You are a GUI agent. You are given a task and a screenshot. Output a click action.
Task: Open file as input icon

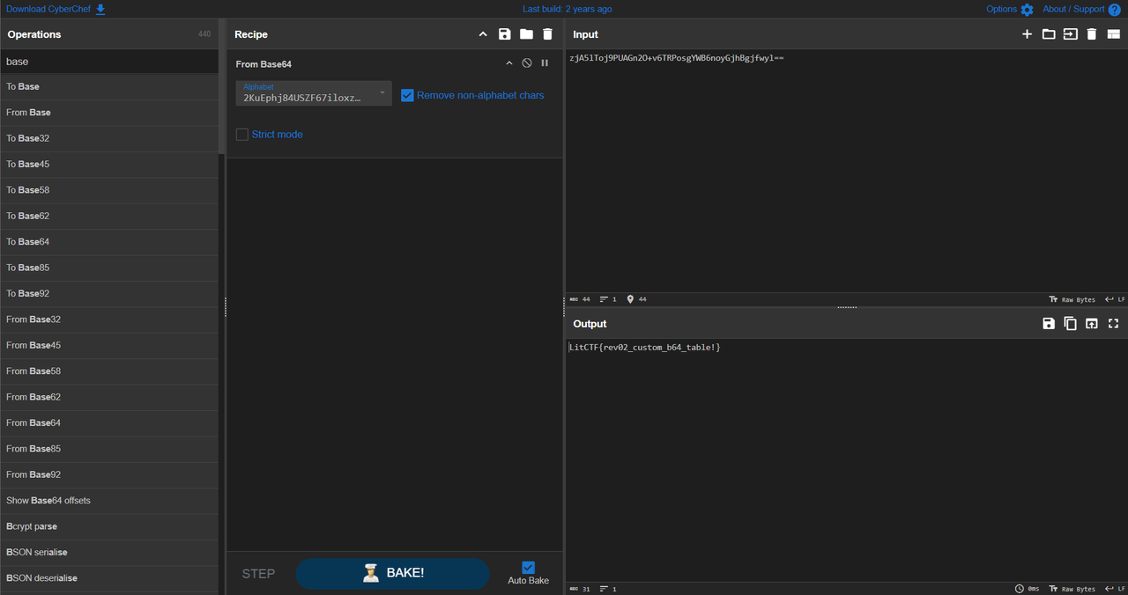pyautogui.click(x=1070, y=34)
